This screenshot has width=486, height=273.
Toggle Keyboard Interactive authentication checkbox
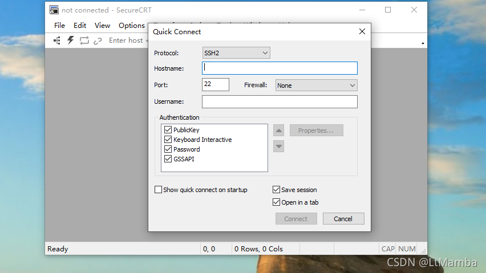(168, 139)
